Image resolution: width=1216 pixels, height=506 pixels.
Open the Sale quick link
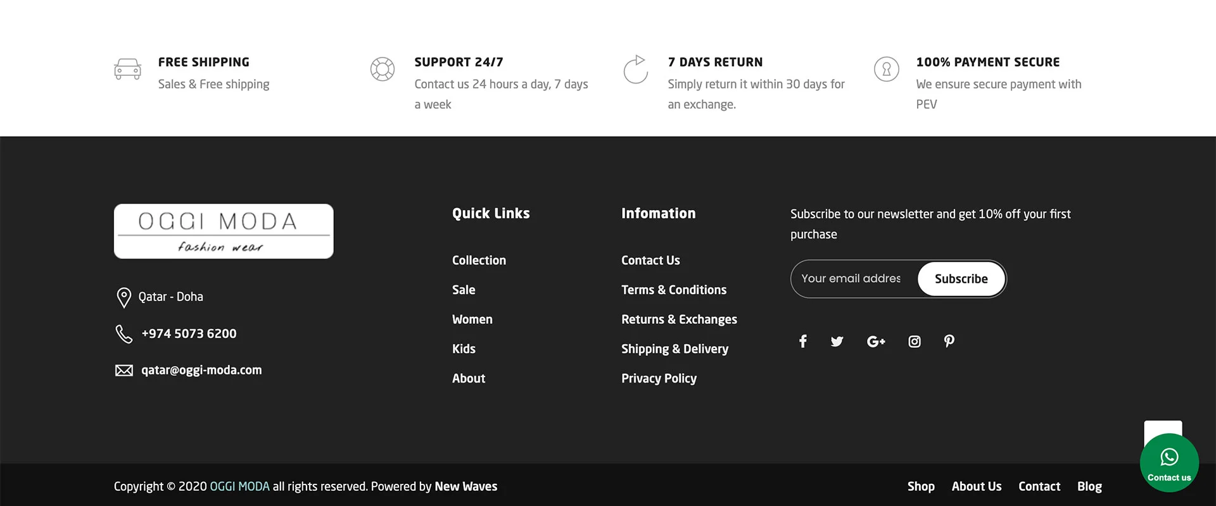click(464, 290)
